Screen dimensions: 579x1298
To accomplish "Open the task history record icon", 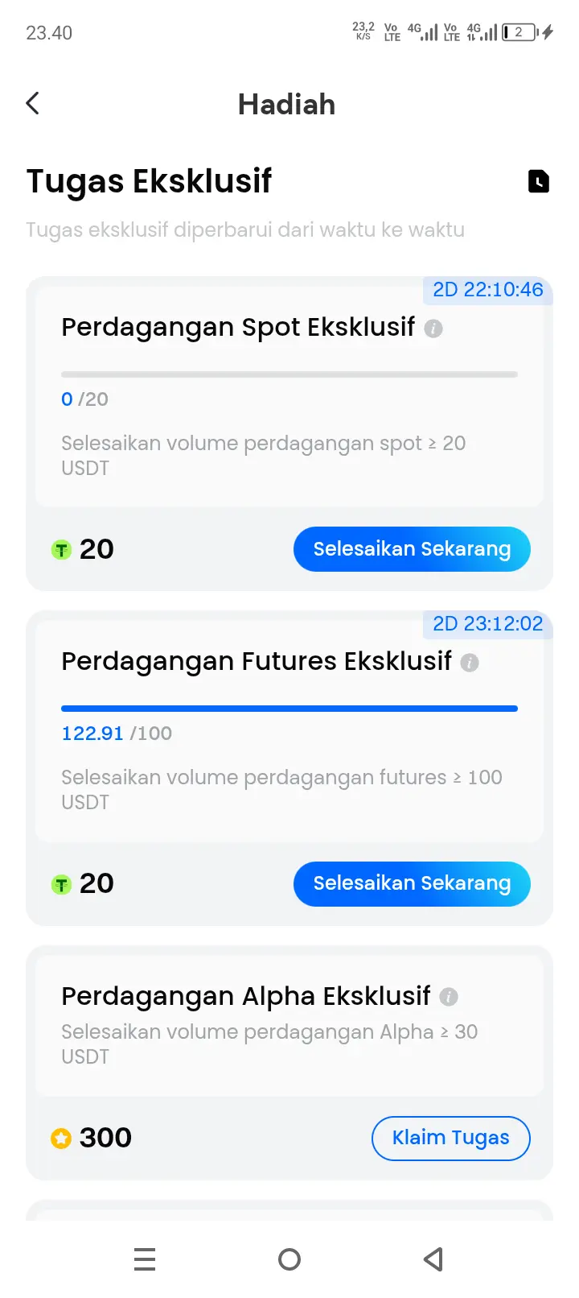I will 539,181.
